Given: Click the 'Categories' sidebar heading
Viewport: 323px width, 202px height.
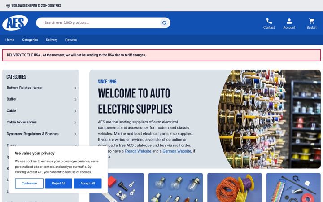Looking at the screenshot, I should click(16, 77).
